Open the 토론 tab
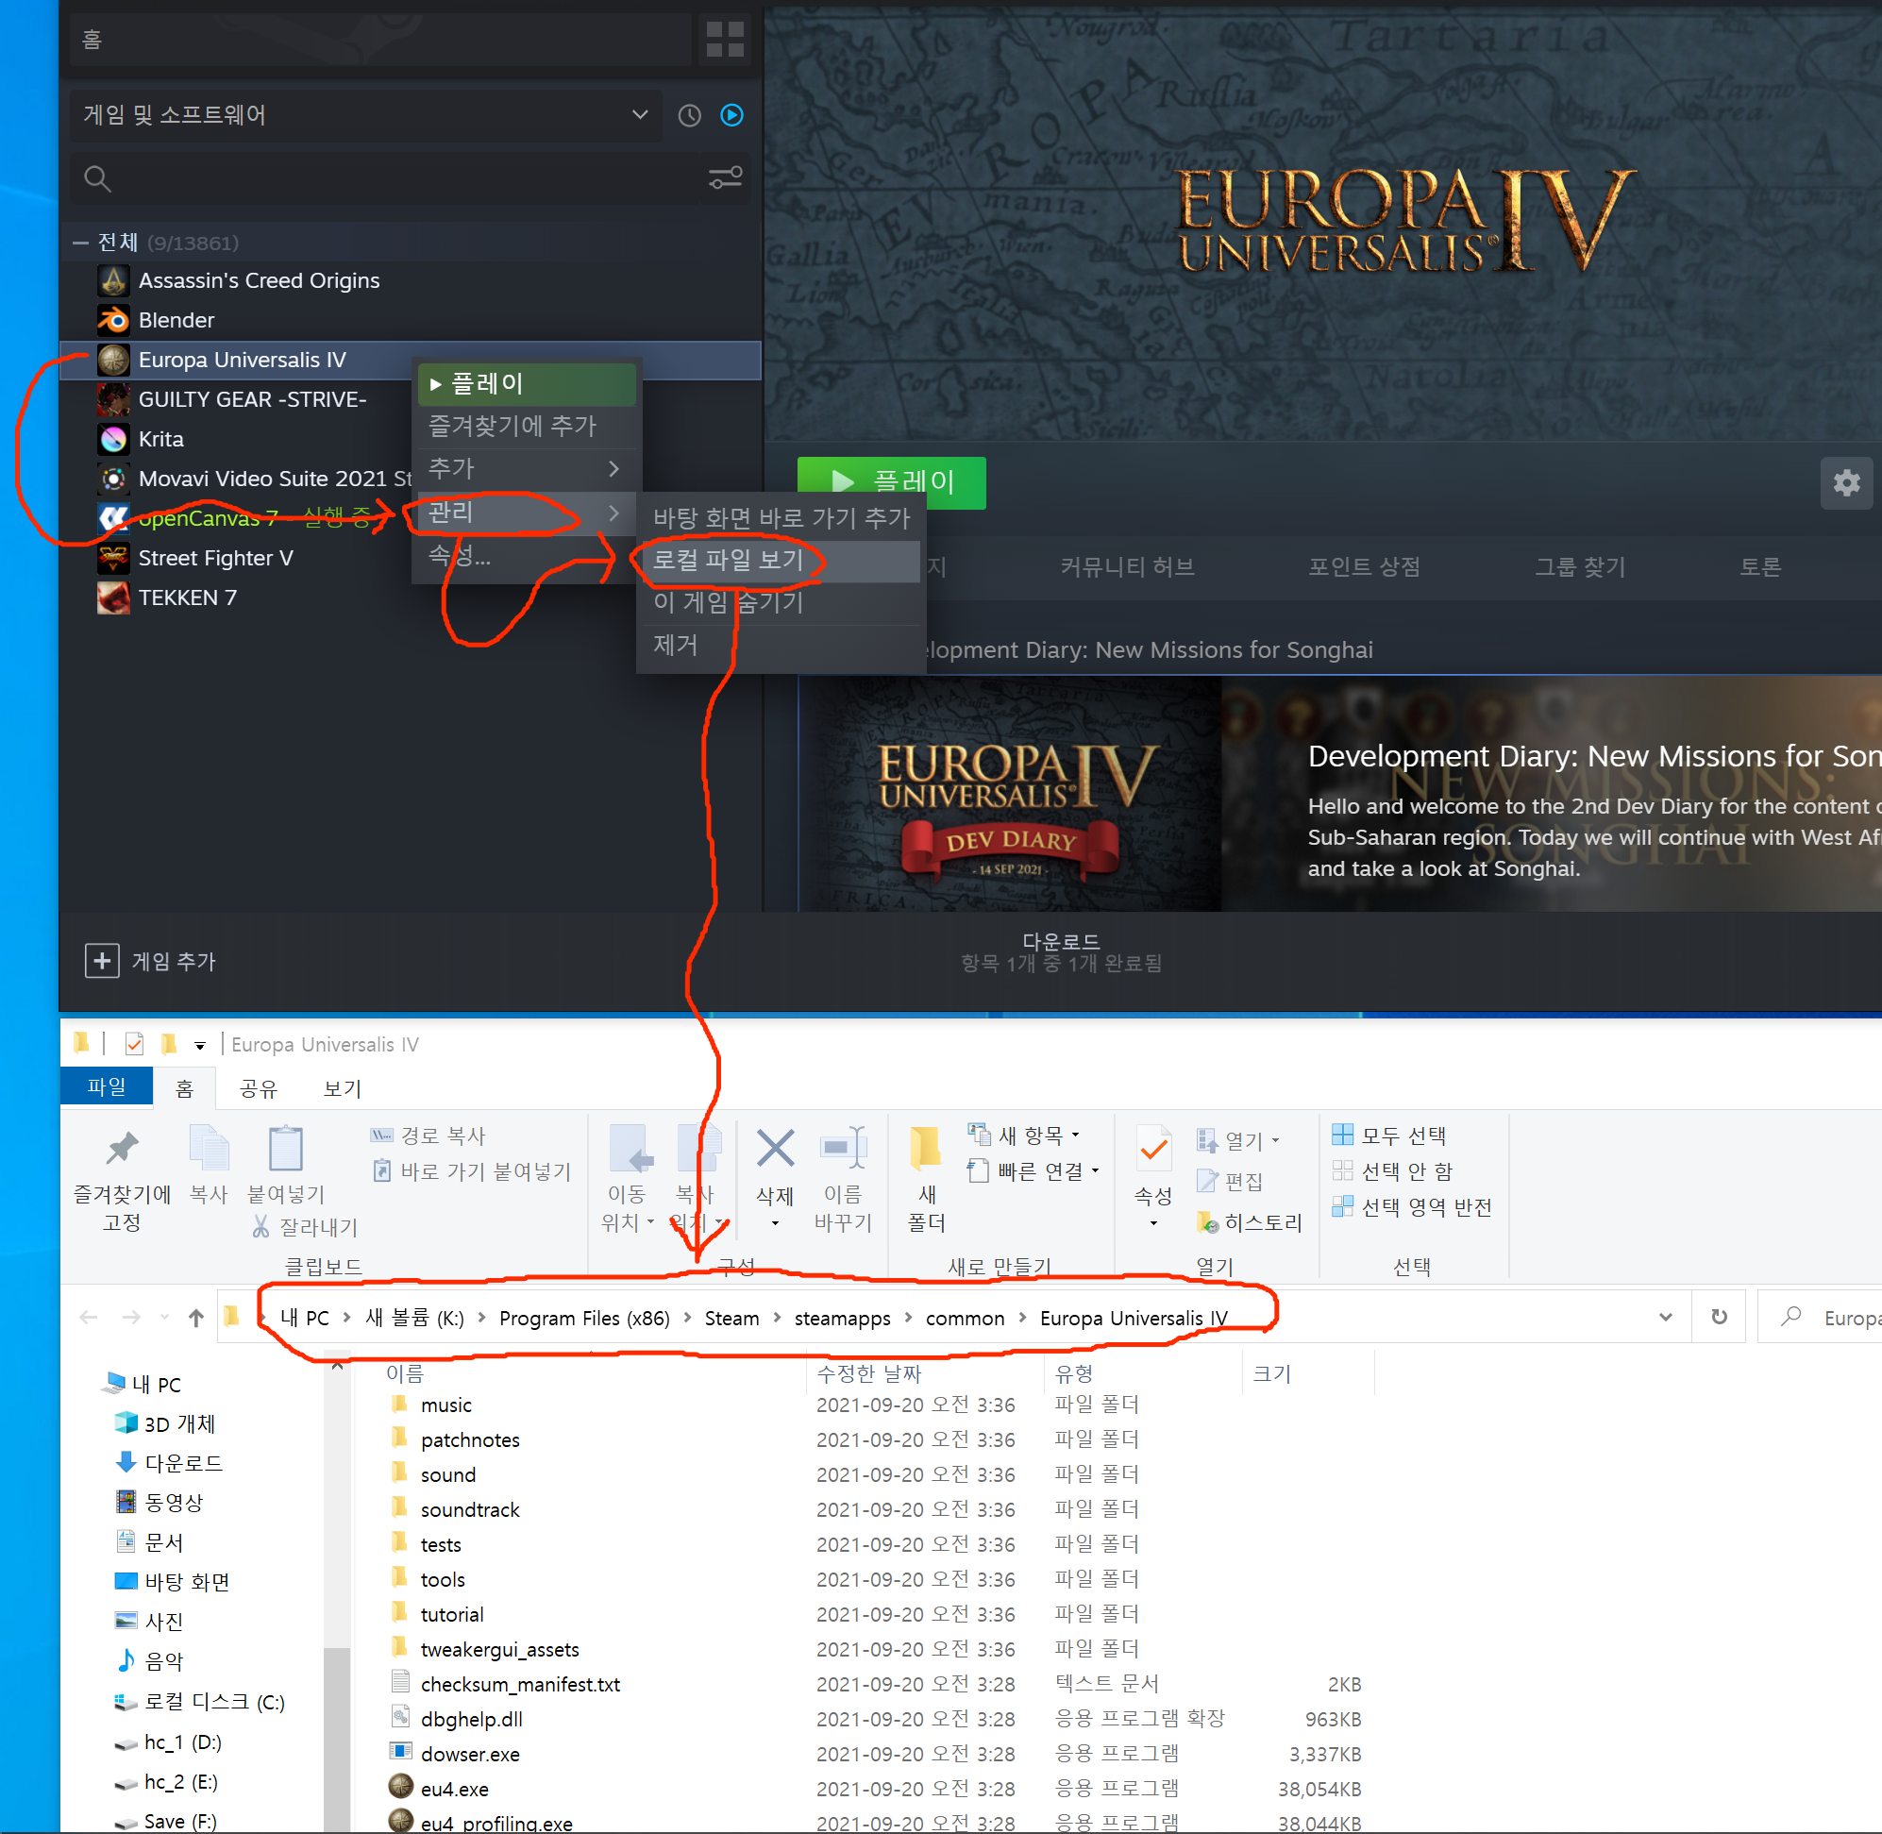1882x1834 pixels. [1759, 566]
